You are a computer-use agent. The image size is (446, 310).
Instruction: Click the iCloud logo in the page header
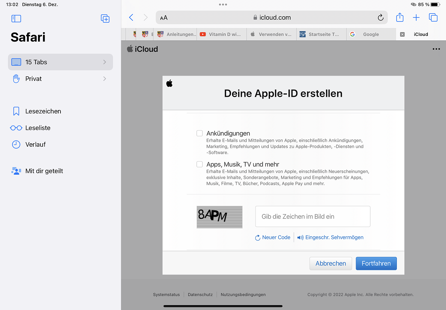142,49
